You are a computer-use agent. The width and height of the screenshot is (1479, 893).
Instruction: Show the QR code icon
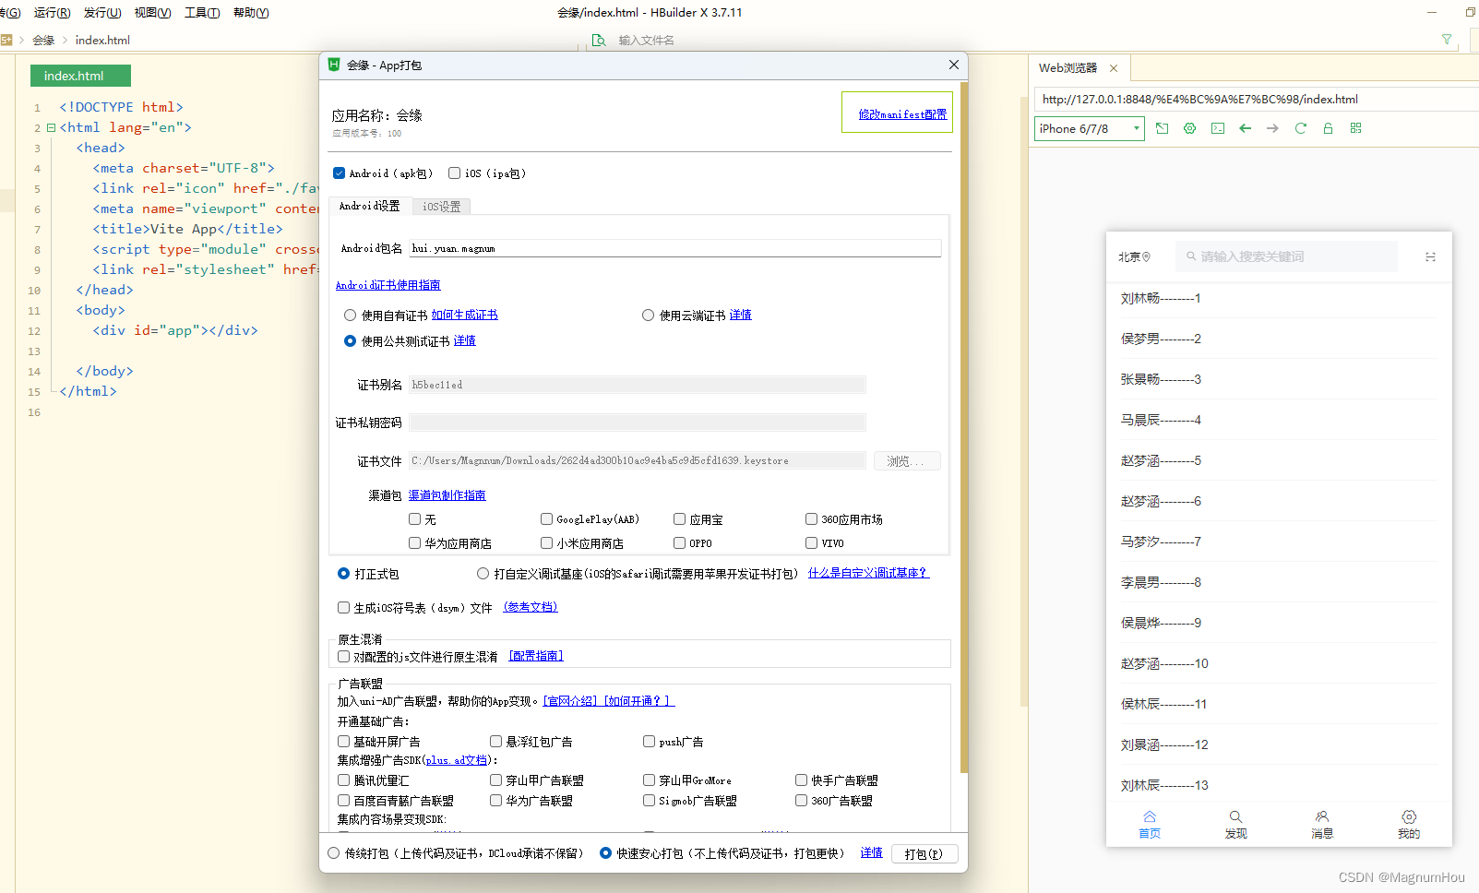pyautogui.click(x=1355, y=128)
